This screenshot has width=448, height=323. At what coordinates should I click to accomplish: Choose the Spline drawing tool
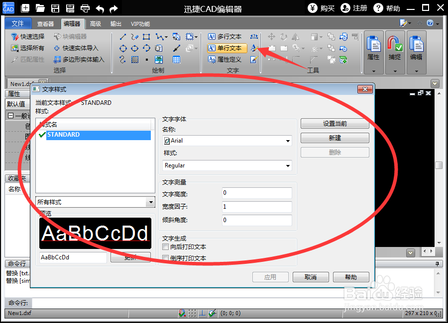[x=123, y=60]
